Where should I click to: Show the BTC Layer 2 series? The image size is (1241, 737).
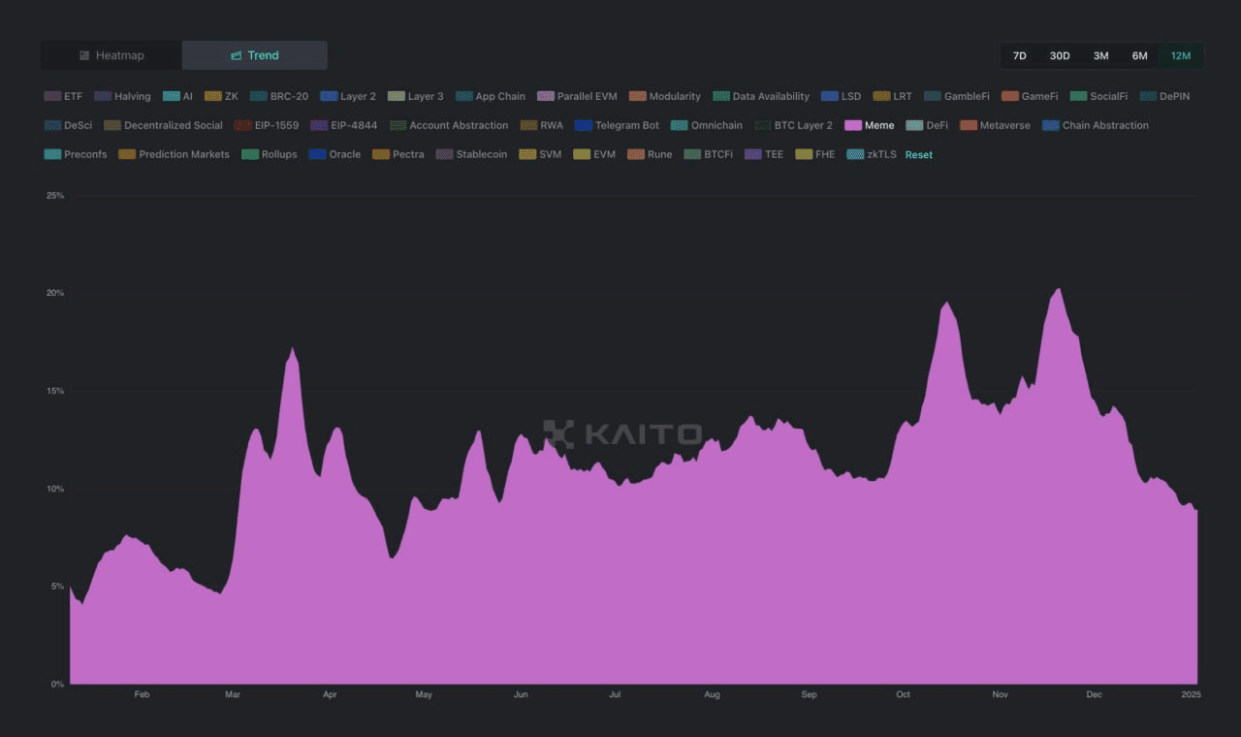(793, 125)
